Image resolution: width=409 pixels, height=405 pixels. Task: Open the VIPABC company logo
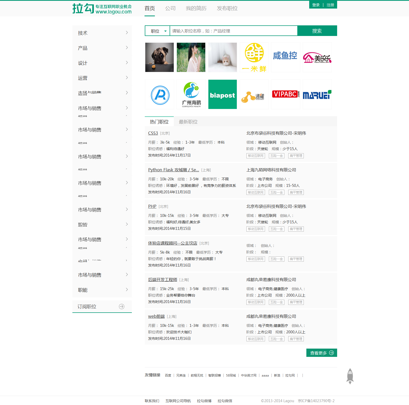286,94
